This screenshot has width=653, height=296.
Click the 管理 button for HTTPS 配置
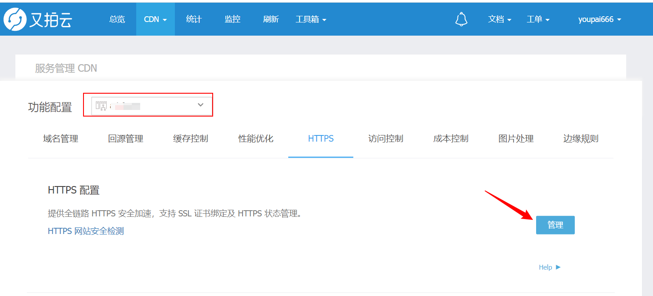[x=555, y=225]
